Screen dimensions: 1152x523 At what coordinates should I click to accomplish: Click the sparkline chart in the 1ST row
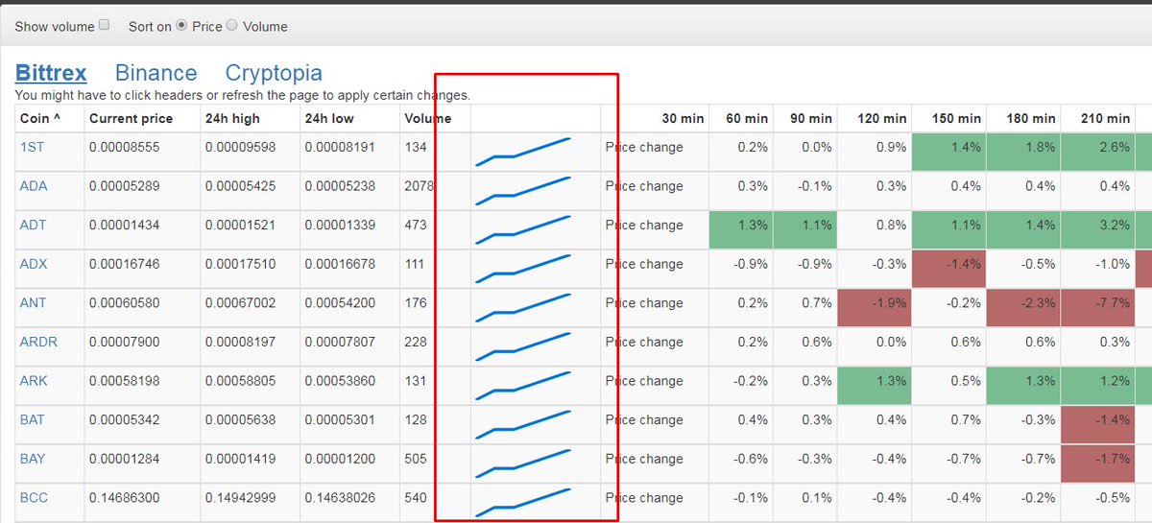(523, 152)
